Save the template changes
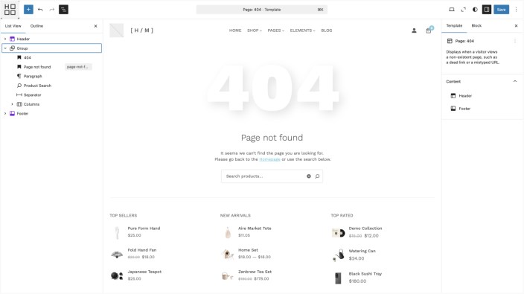This screenshot has width=524, height=294. pyautogui.click(x=501, y=10)
